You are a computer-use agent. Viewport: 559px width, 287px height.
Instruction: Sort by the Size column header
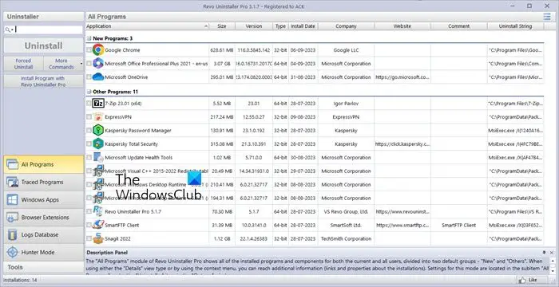(222, 26)
